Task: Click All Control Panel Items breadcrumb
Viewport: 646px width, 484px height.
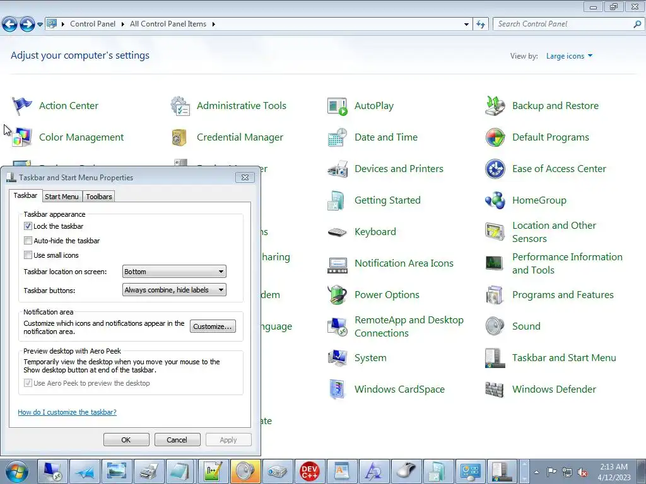Action: point(168,24)
